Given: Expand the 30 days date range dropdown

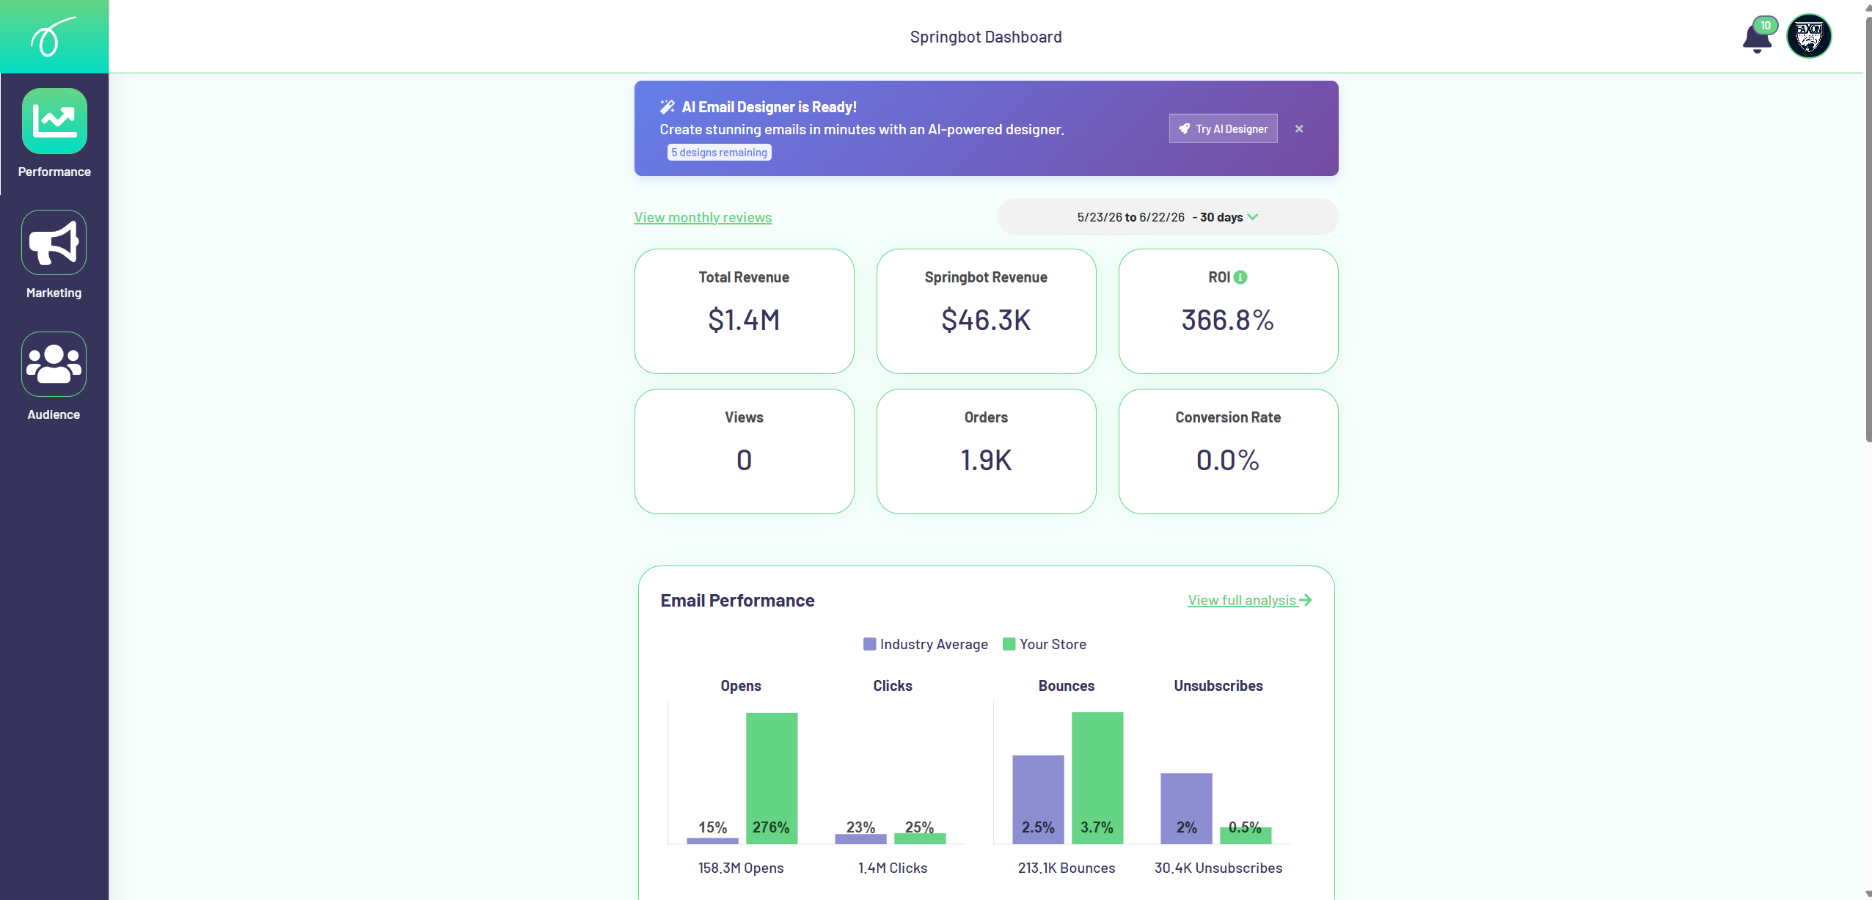Looking at the screenshot, I should tap(1167, 217).
